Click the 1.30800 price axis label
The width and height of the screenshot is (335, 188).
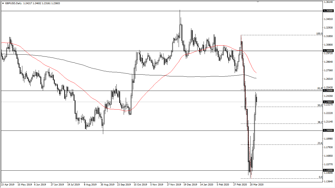tap(329, 45)
